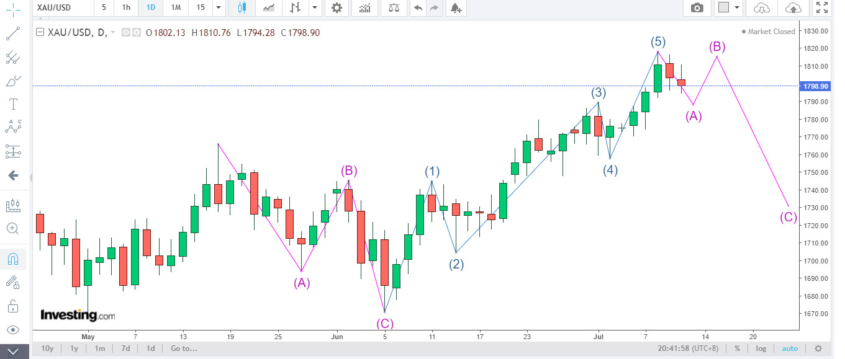
Task: Select the 10y date range
Action: coord(48,348)
